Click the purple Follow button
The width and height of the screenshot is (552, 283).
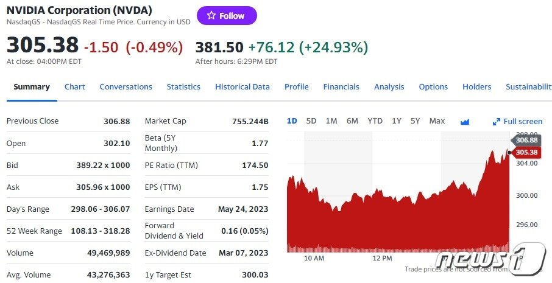(227, 16)
